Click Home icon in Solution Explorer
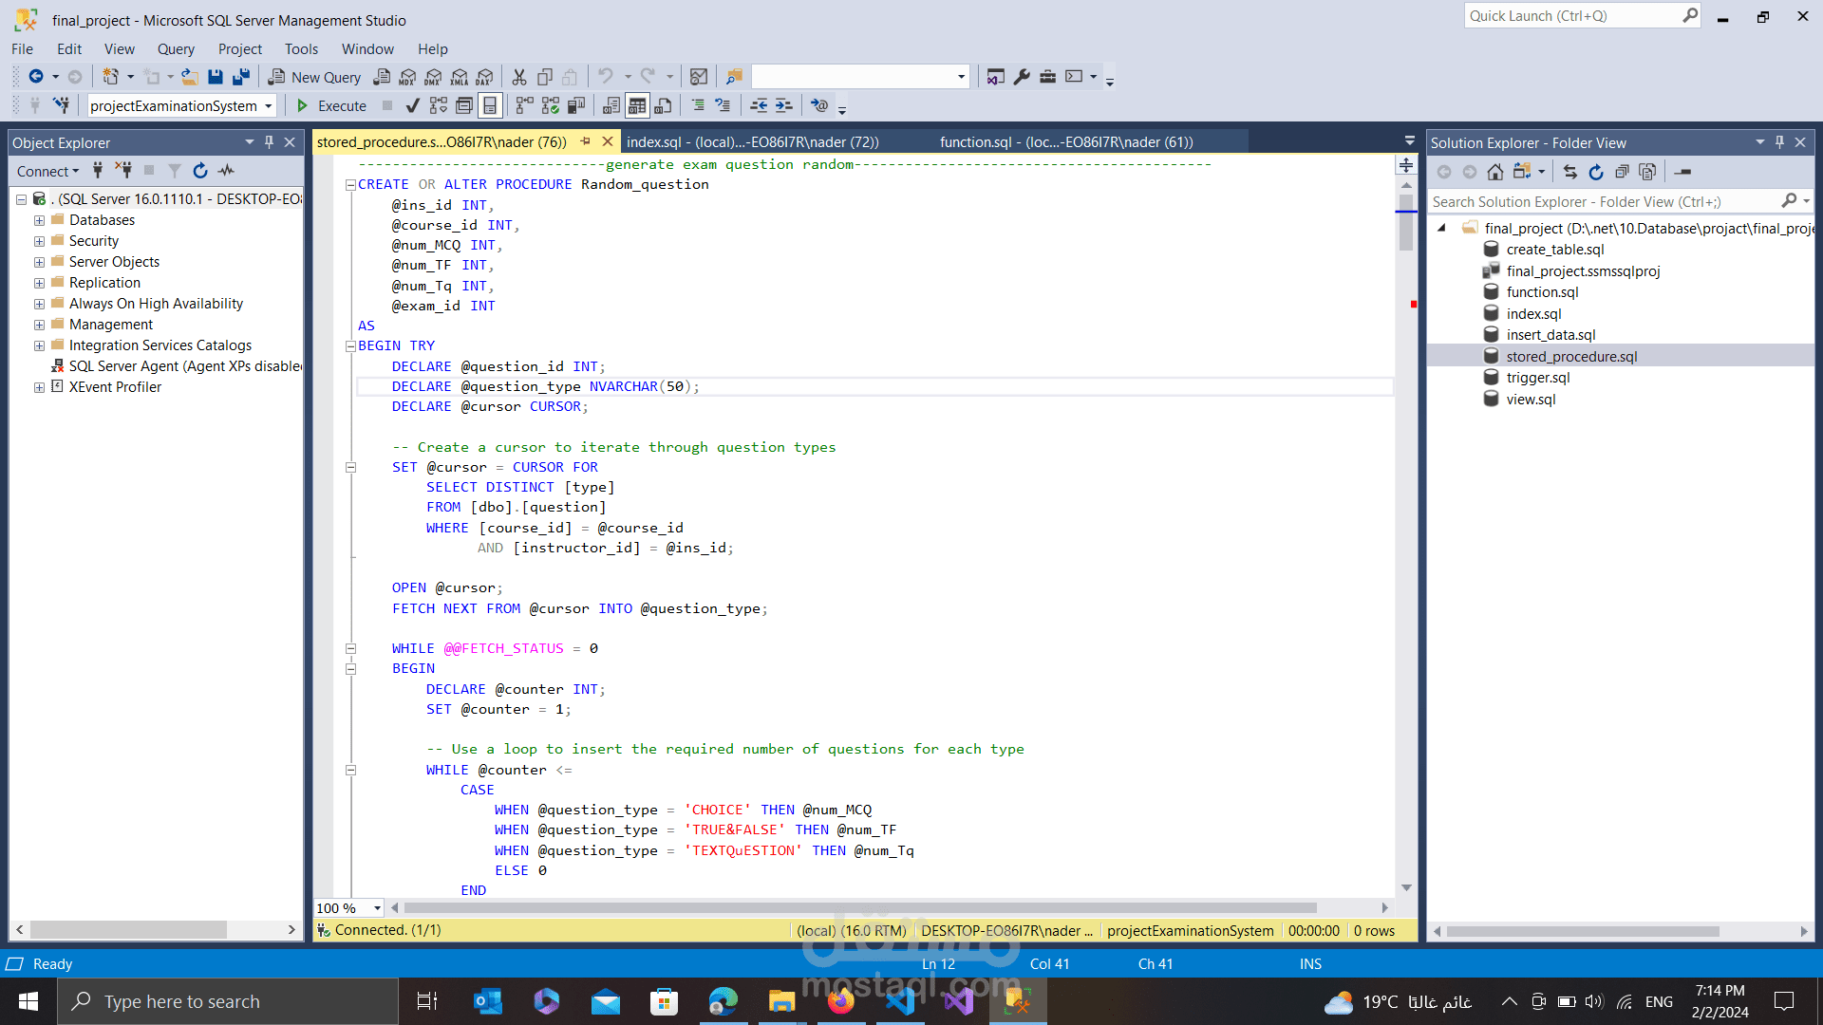Viewport: 1823px width, 1025px height. coord(1495,172)
